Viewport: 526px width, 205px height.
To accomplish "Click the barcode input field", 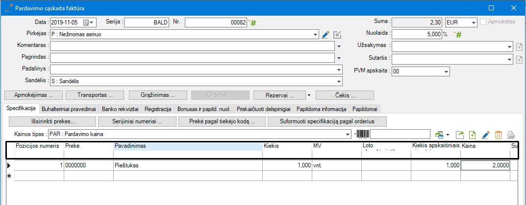I will coord(400,134).
